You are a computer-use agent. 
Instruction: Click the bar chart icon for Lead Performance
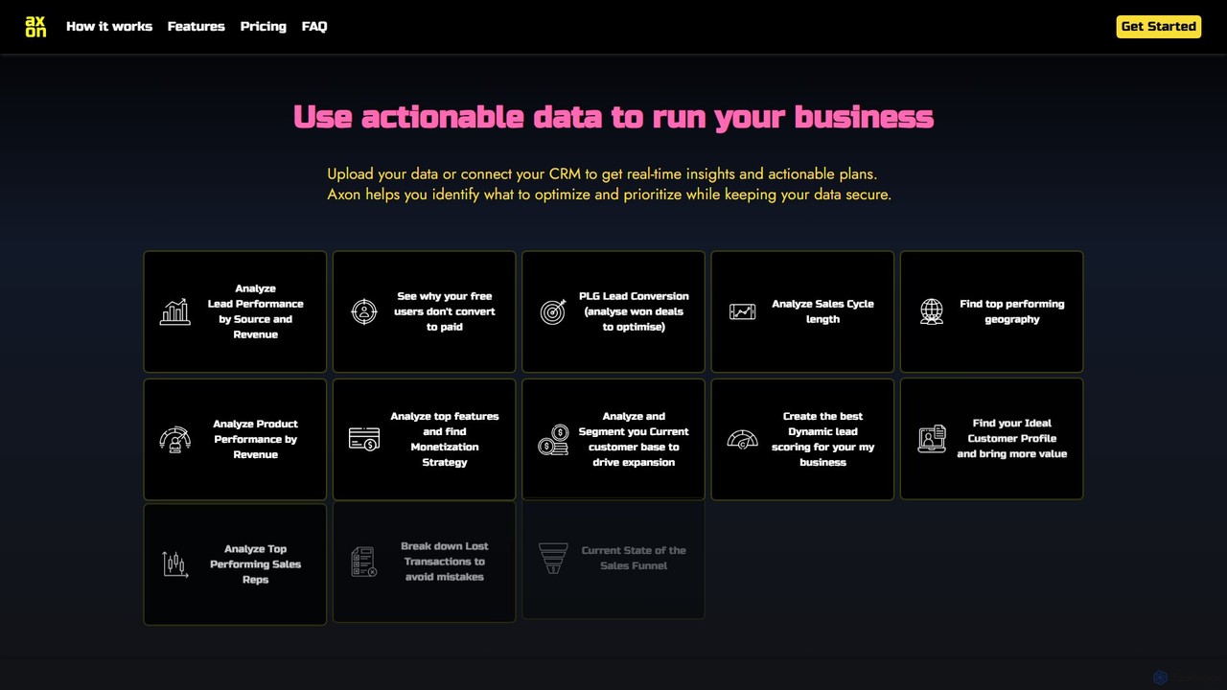[x=174, y=311]
